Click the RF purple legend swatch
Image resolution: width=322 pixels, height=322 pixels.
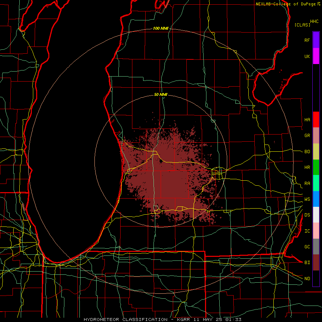click(x=316, y=40)
